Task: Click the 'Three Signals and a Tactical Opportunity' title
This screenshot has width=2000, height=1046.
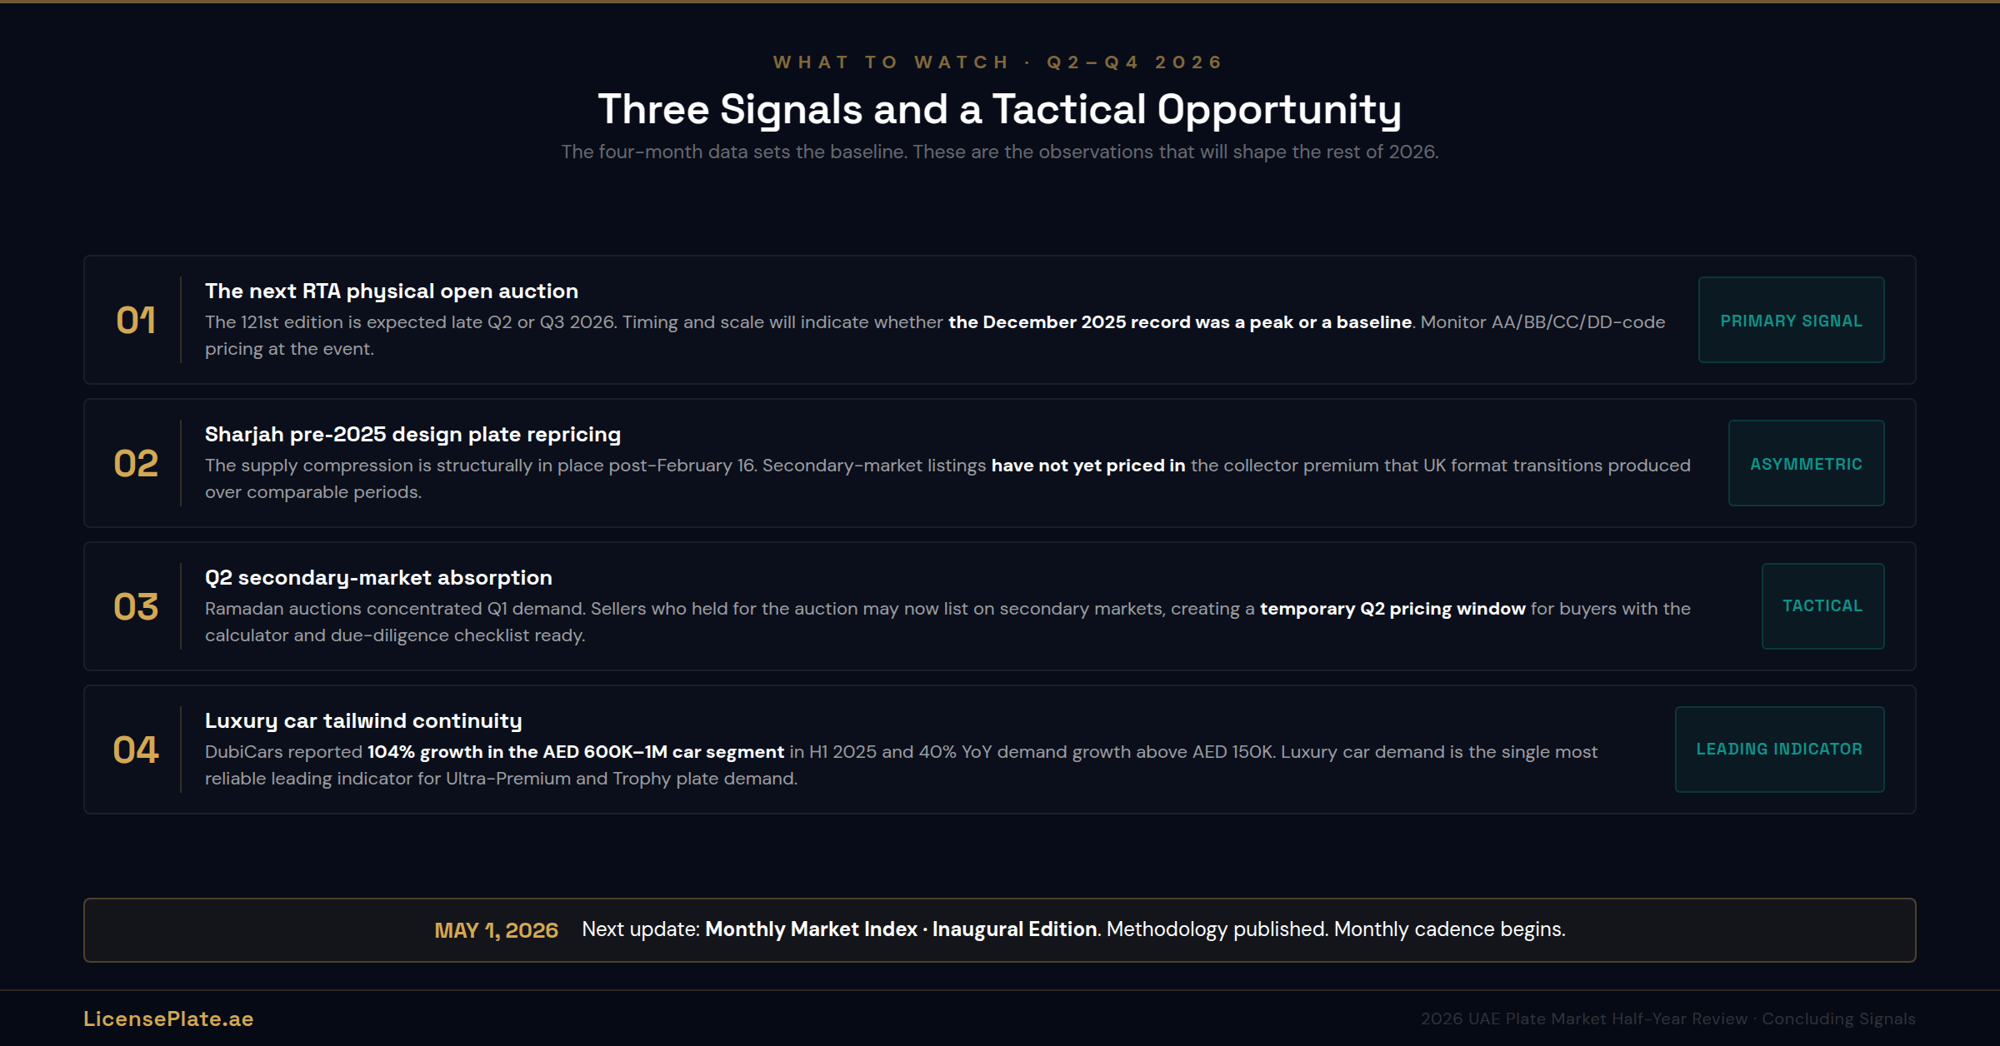Action: [x=999, y=109]
